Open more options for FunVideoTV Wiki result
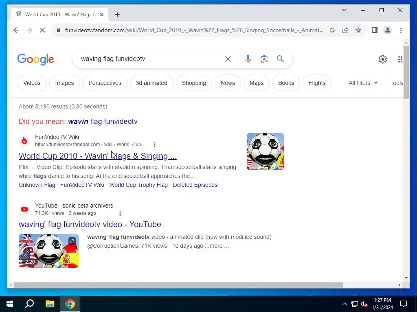Viewport: 417px width, 312px height. click(x=154, y=145)
